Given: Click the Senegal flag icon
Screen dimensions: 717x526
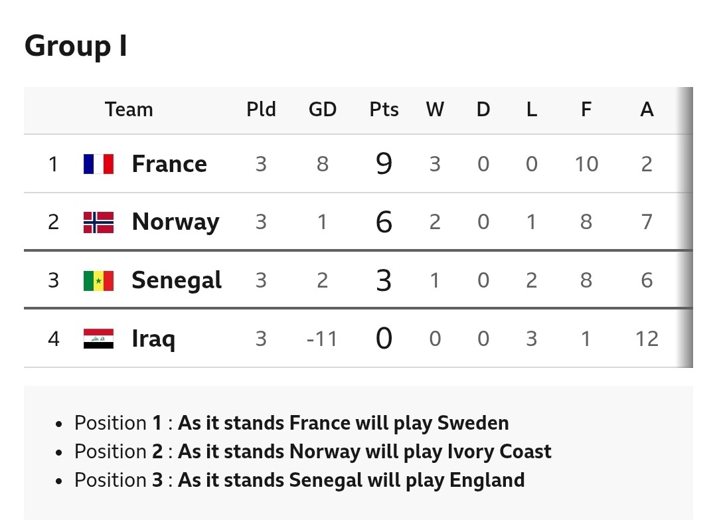Looking at the screenshot, I should (x=98, y=281).
